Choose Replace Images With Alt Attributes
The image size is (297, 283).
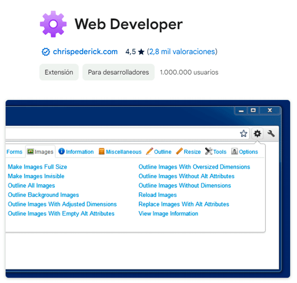pyautogui.click(x=184, y=204)
